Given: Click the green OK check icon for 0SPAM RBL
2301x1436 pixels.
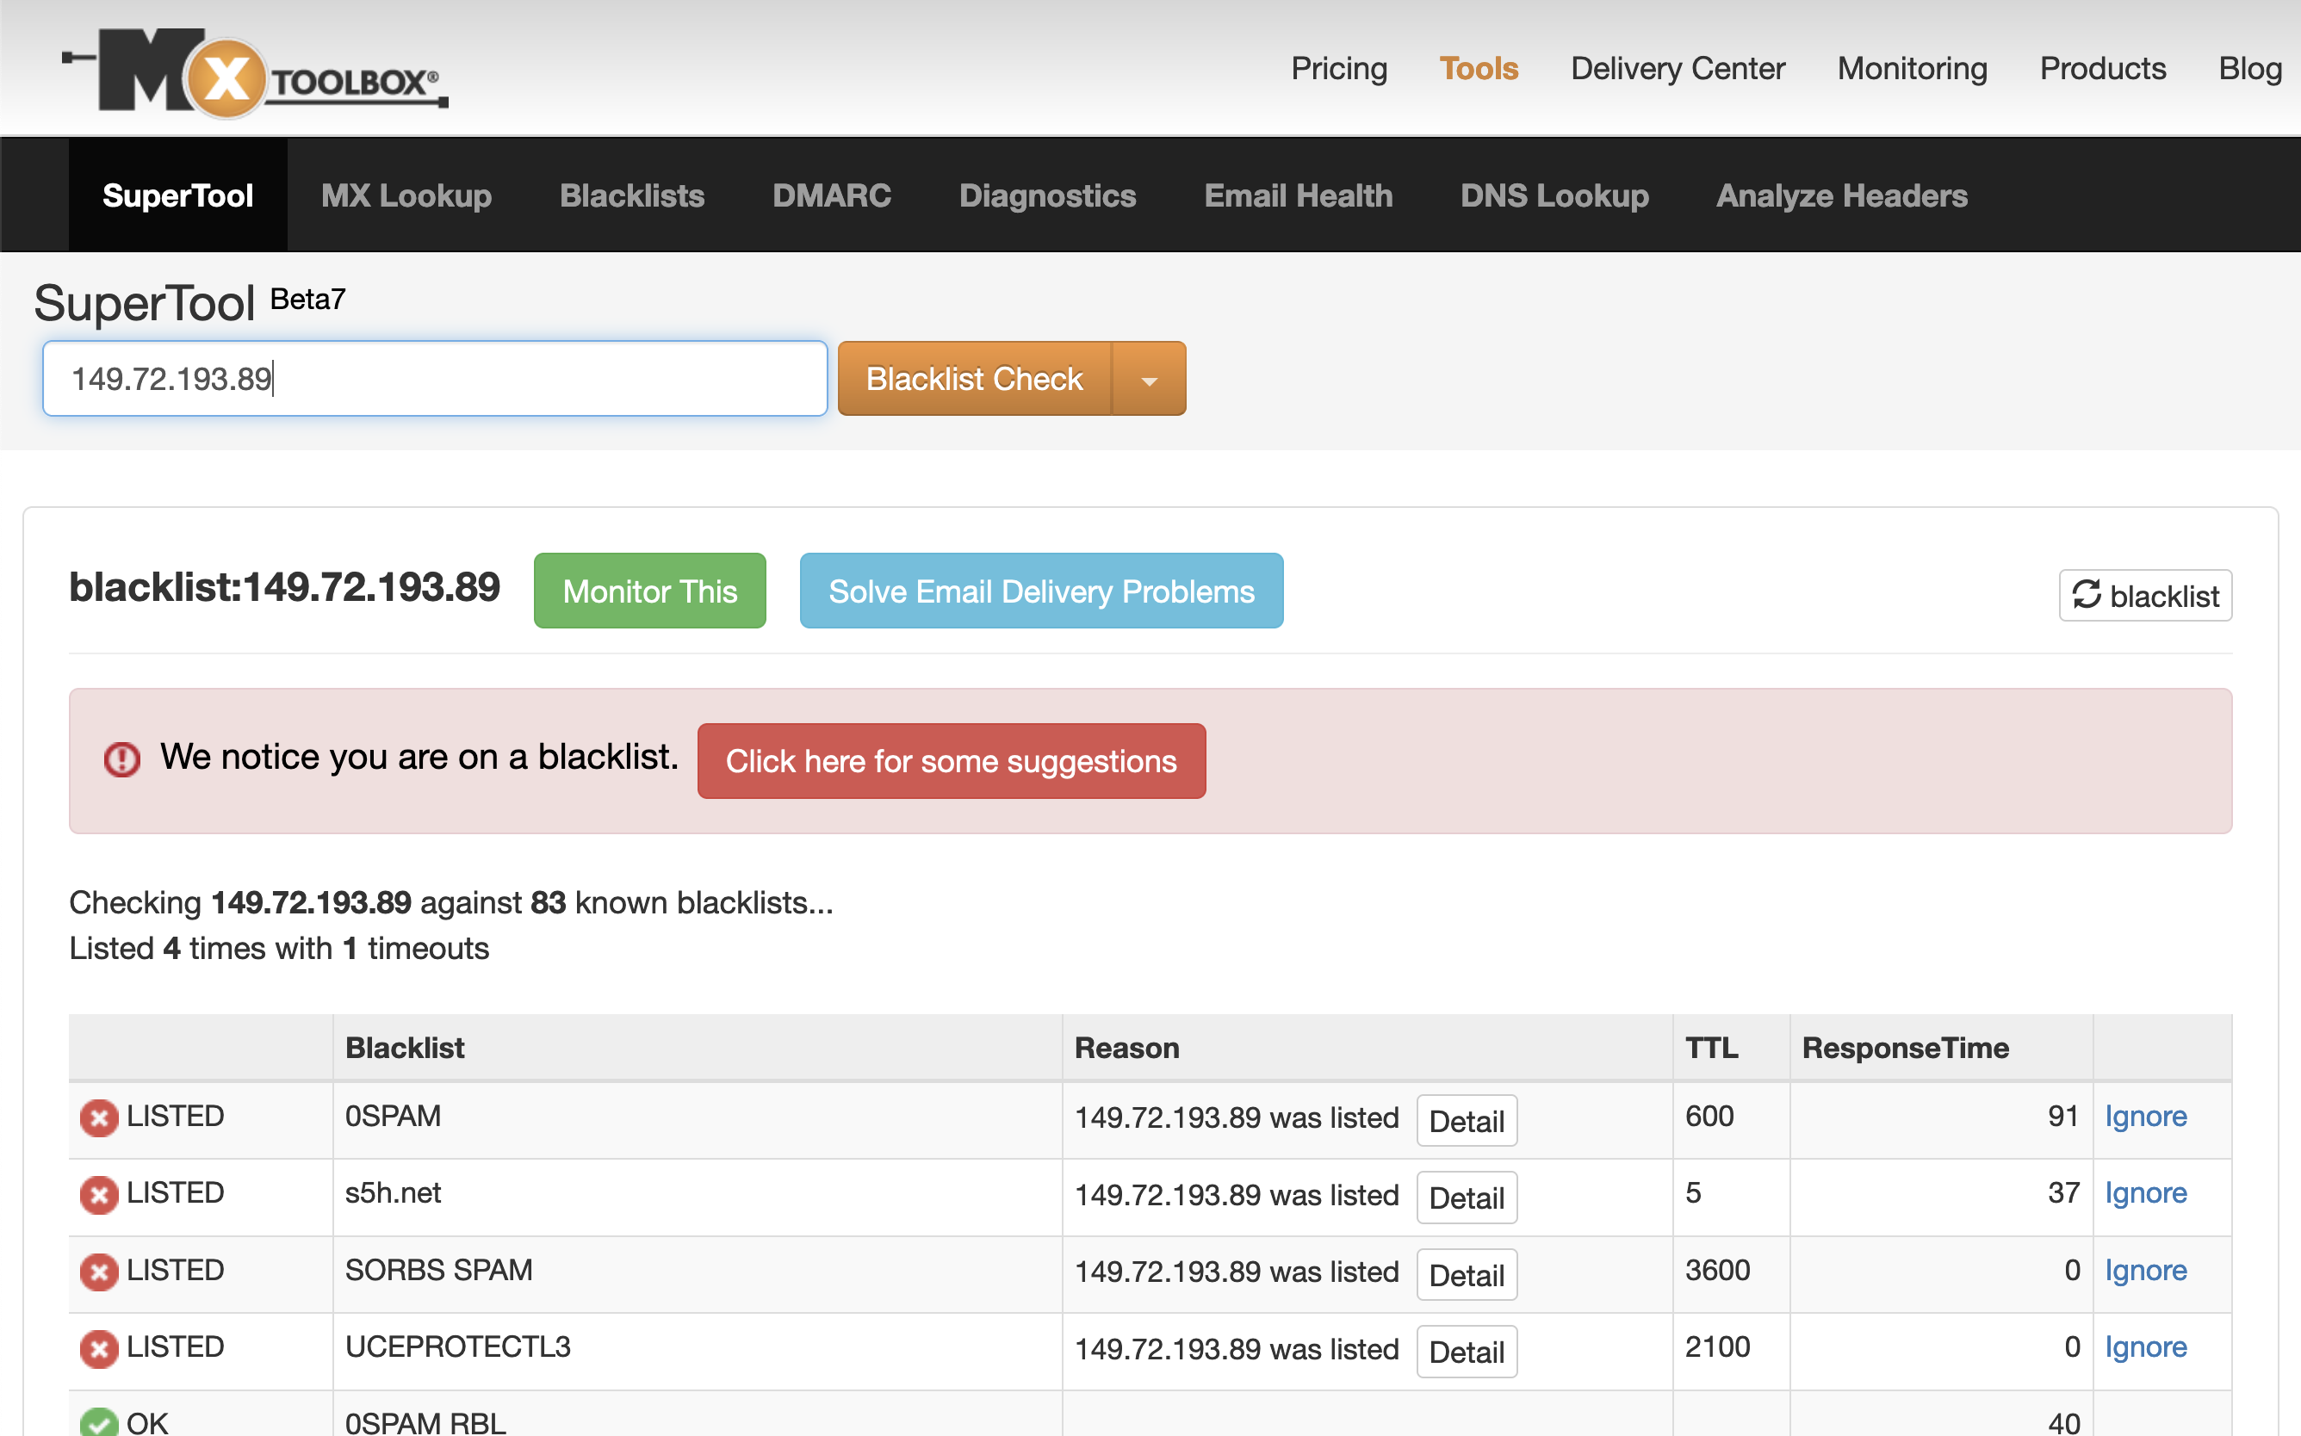Looking at the screenshot, I should click(x=99, y=1421).
